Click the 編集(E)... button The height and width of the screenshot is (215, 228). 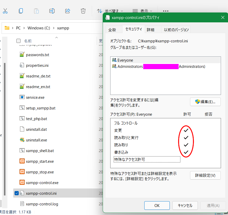point(205,102)
